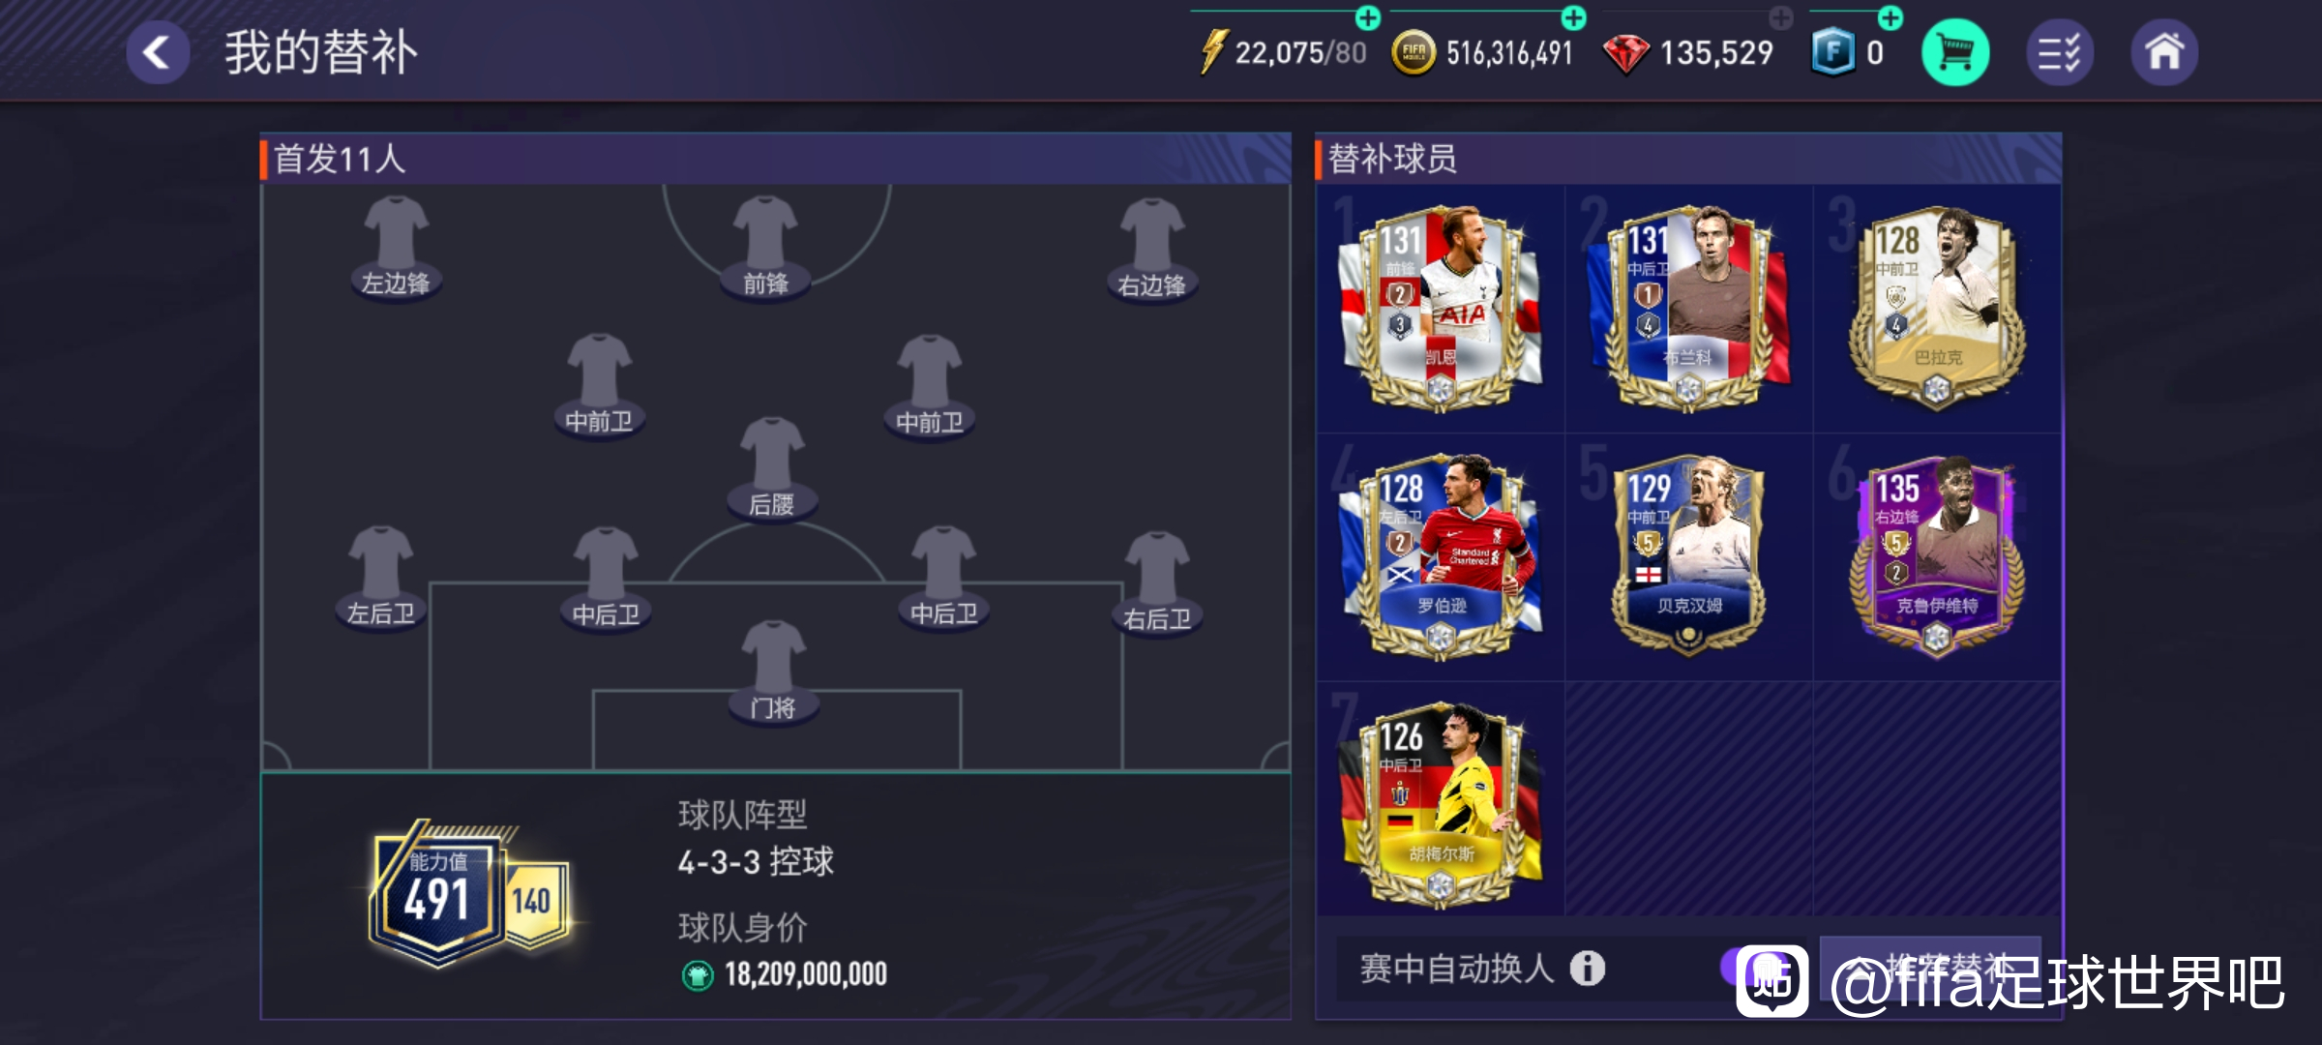Select the Hummels substitute card rated 126
2322x1045 pixels.
[x=1441, y=805]
